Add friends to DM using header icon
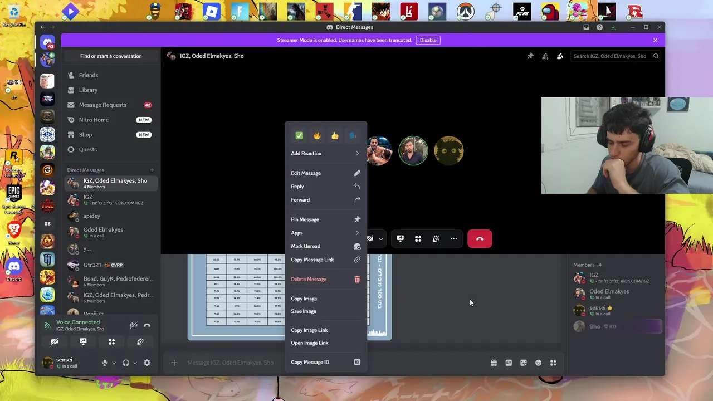Screen dimensions: 713x401 tap(545, 56)
